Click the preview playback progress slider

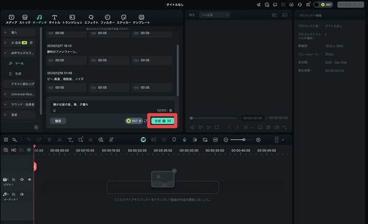pyautogui.click(x=214, y=118)
